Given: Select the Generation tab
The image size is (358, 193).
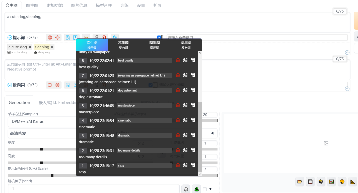Looking at the screenshot, I should click(19, 102).
